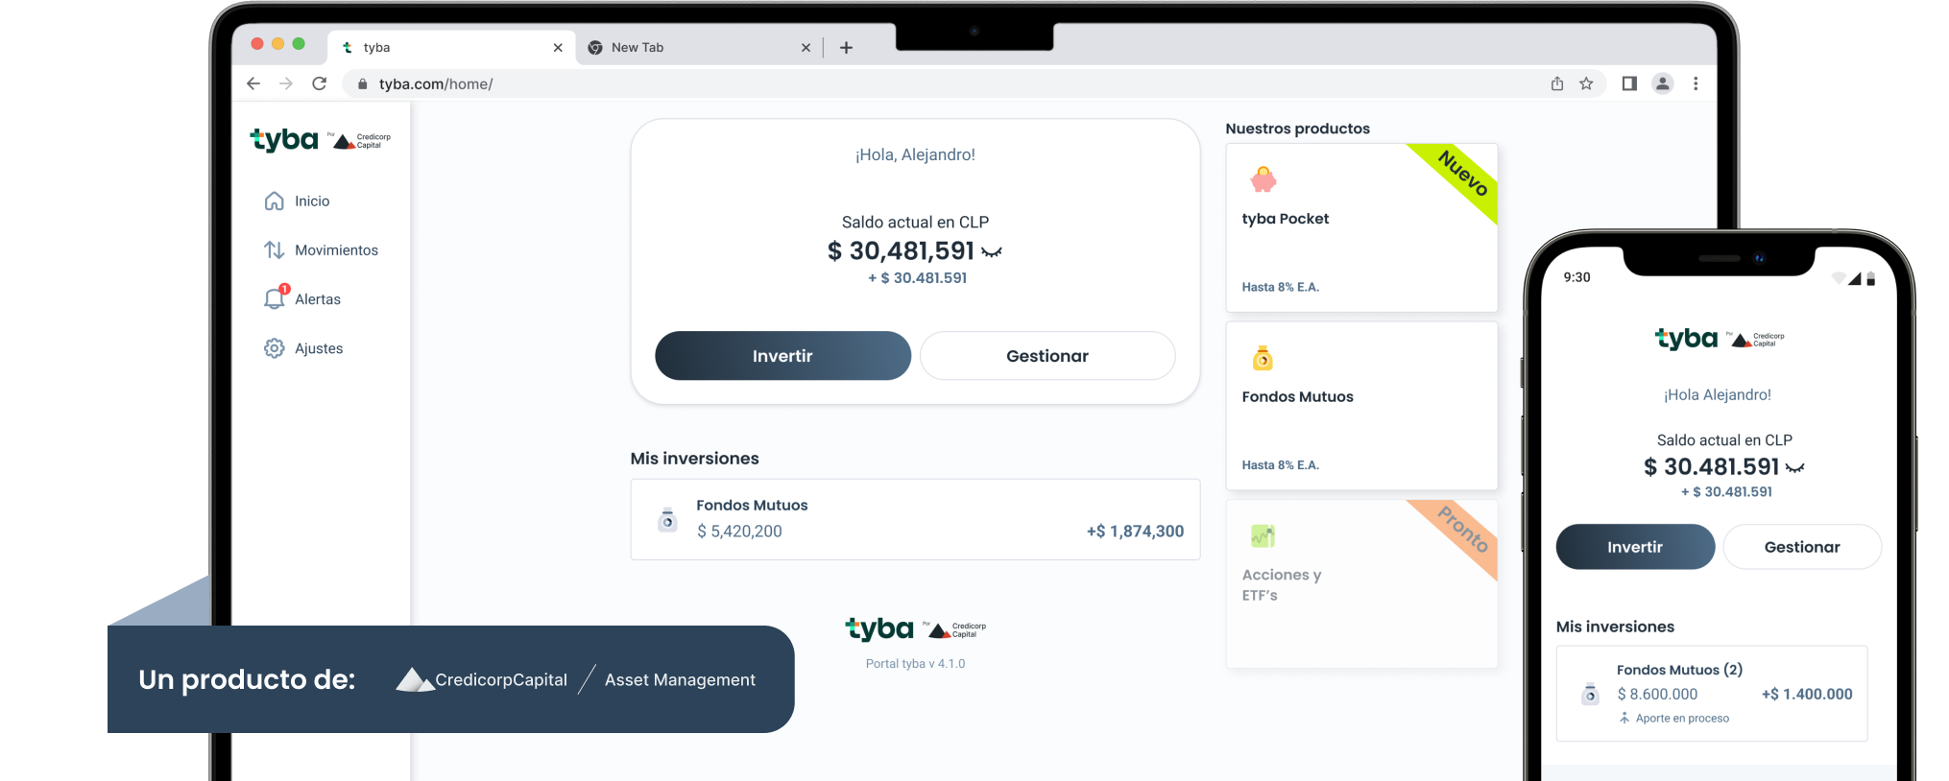The image size is (1949, 781).
Task: Click Asset Management in the banner
Action: tap(680, 679)
